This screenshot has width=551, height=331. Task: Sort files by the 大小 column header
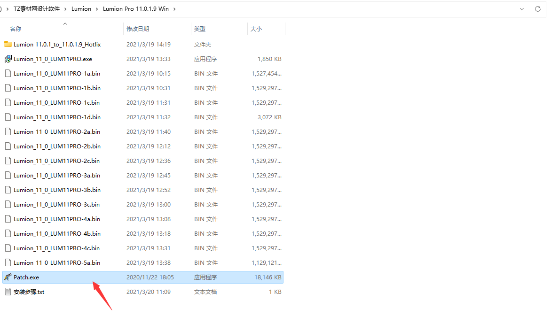pyautogui.click(x=256, y=29)
